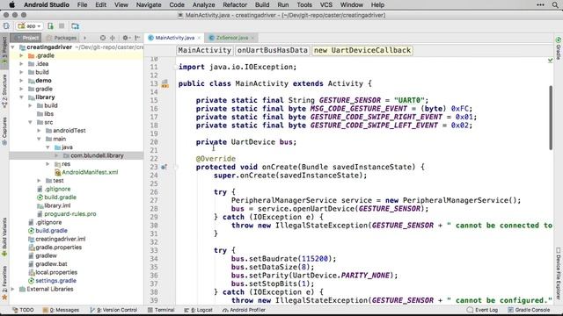Open the Event Log
The width and height of the screenshot is (563, 316).
coord(483,310)
